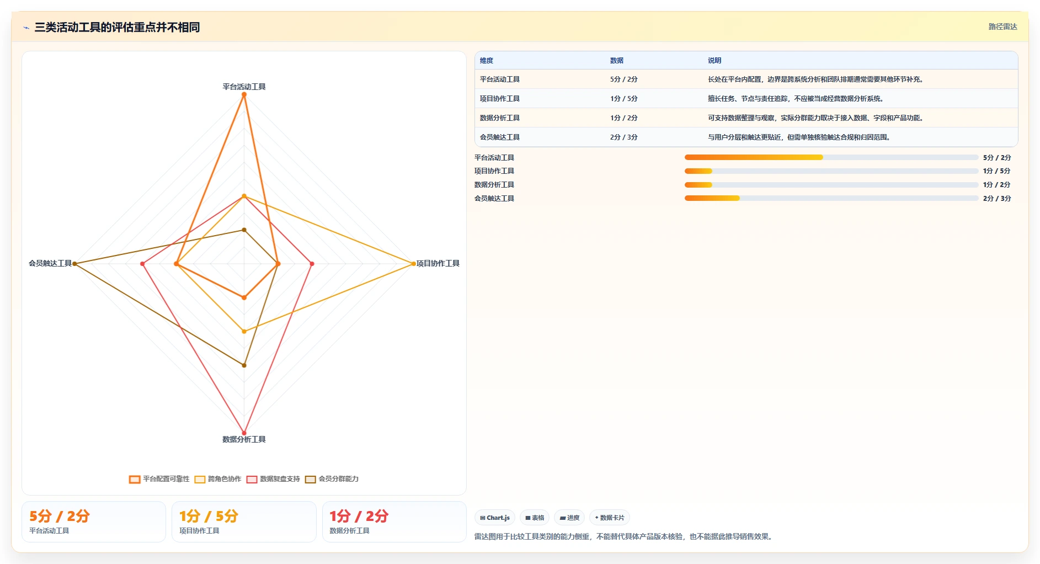This screenshot has width=1040, height=564.
Task: Toggle the 会员分群能力 legend item
Action: point(332,479)
